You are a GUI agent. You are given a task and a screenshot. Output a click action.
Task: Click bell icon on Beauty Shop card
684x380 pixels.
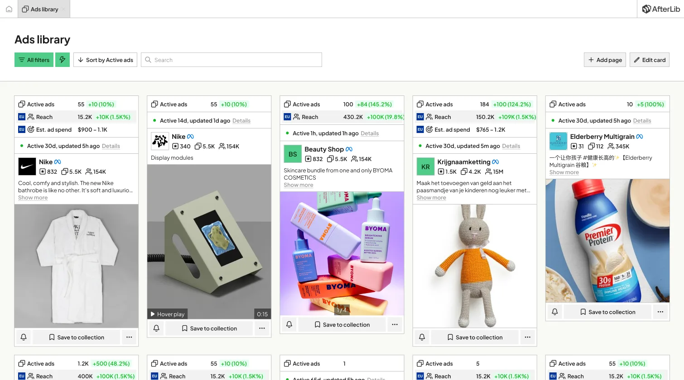289,324
